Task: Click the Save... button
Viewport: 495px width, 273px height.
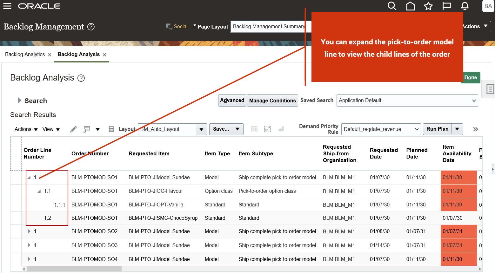Action: (221, 129)
